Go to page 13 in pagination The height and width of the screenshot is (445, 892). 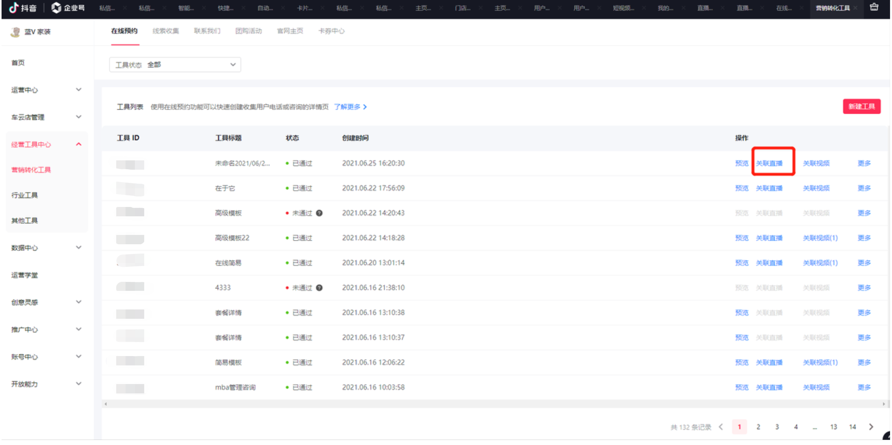833,427
